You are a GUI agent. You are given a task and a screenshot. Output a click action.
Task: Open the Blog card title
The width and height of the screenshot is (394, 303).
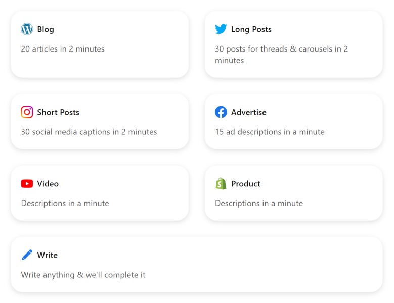[46, 29]
